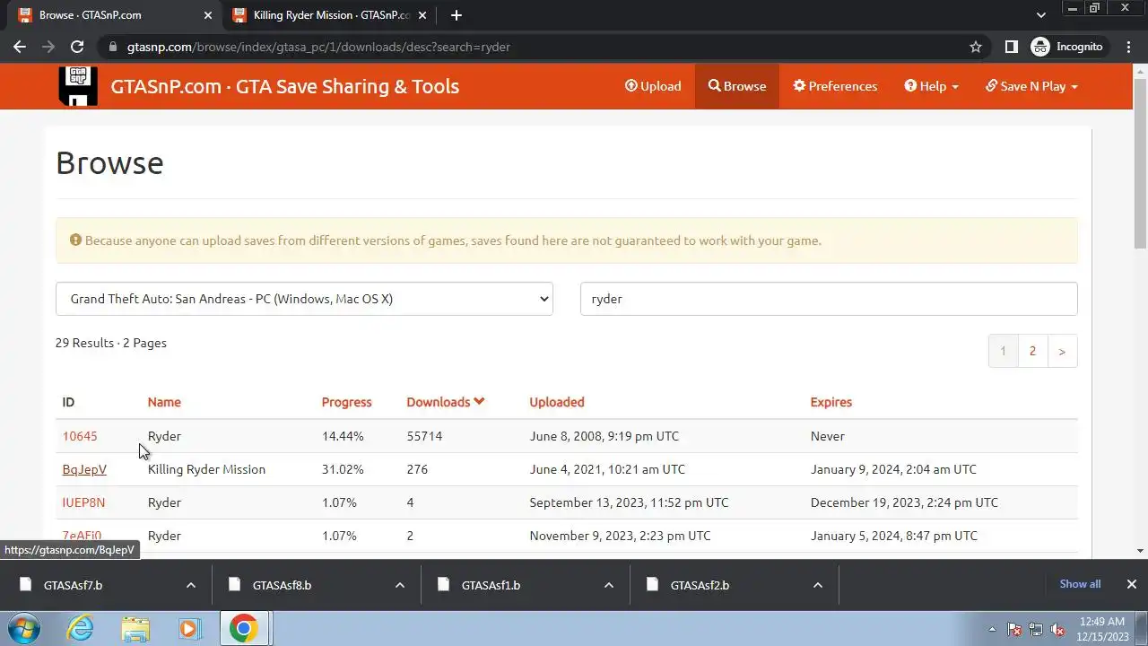Expand options for GTASAsf7.b download
The height and width of the screenshot is (646, 1148).
point(190,585)
